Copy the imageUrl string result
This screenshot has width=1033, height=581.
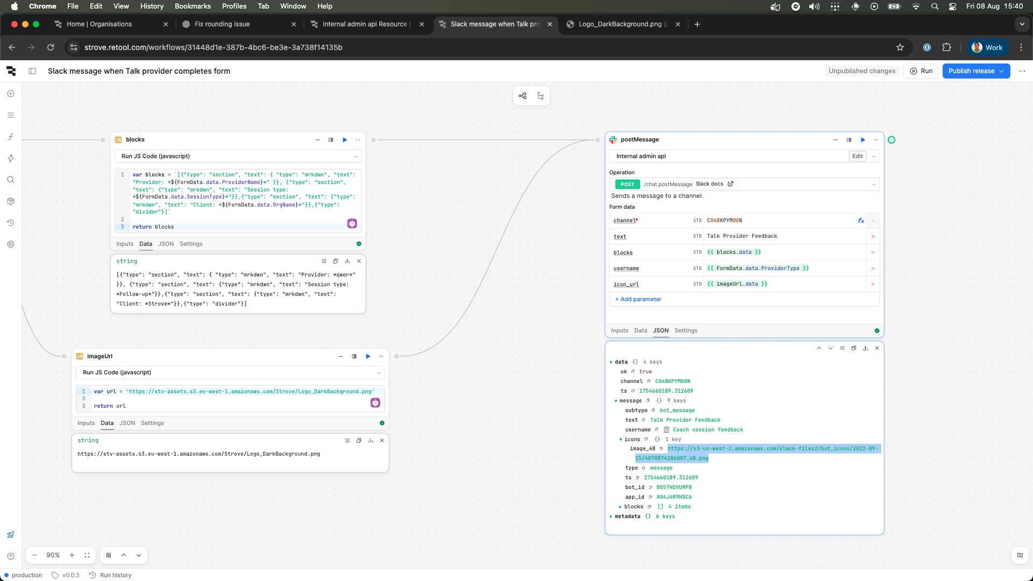pyautogui.click(x=359, y=441)
